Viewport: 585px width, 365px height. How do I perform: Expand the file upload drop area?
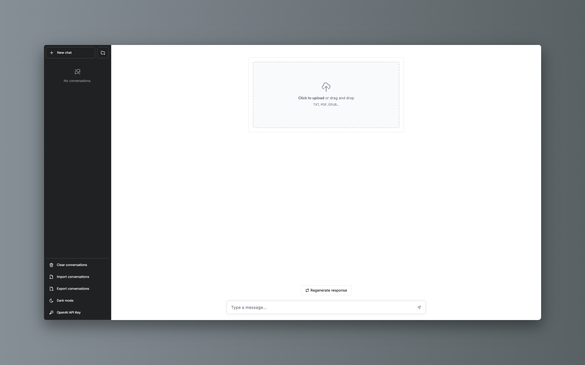pos(326,95)
